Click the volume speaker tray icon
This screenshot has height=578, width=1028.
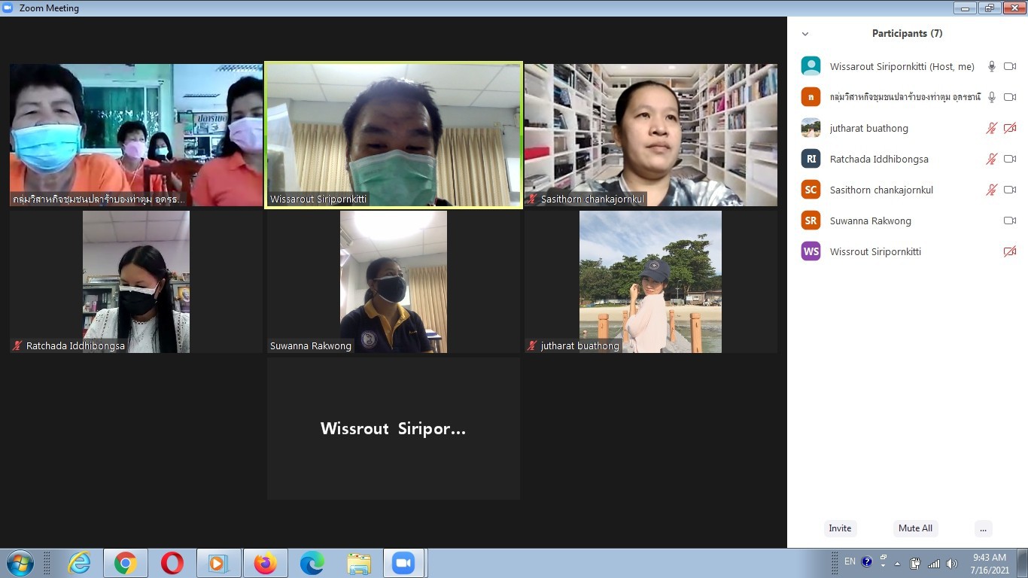coord(952,563)
